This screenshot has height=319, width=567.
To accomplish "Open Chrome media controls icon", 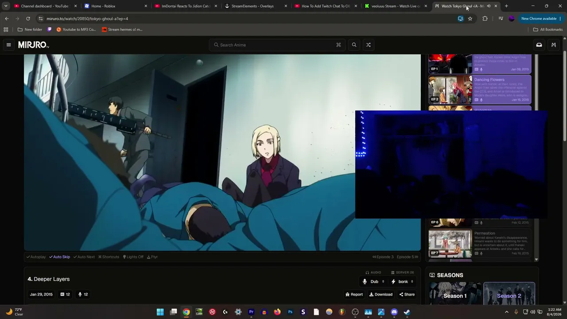I will tap(501, 19).
